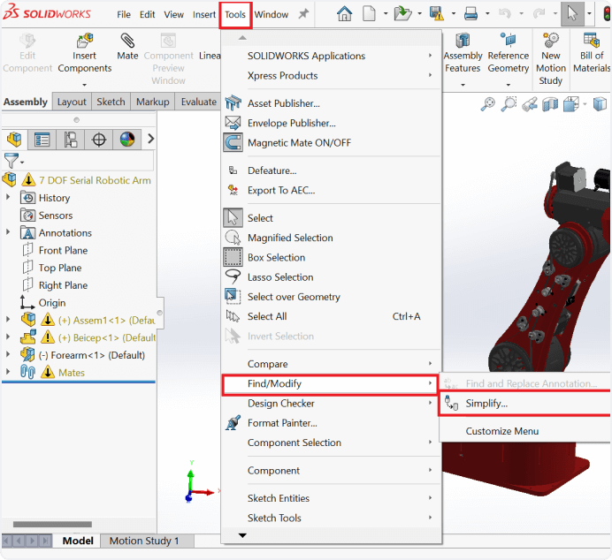Screen dimensions: 612x560
Task: Click the feature tree horizontal scrollbar
Action: 52,524
